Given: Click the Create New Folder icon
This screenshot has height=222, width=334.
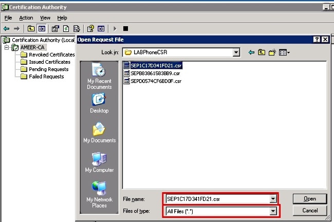Looking at the screenshot, I should [272, 52].
